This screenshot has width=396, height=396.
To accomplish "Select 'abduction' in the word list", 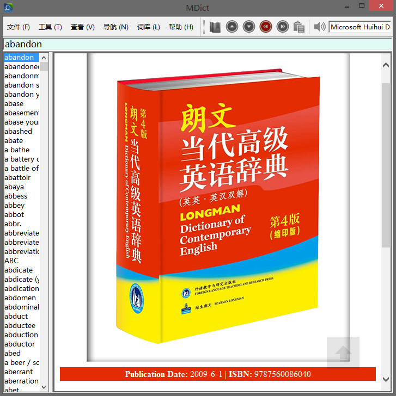I will (22, 335).
